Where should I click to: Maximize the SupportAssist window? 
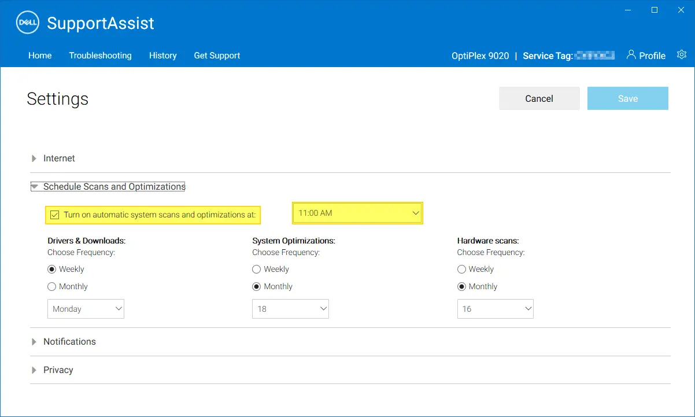[655, 10]
